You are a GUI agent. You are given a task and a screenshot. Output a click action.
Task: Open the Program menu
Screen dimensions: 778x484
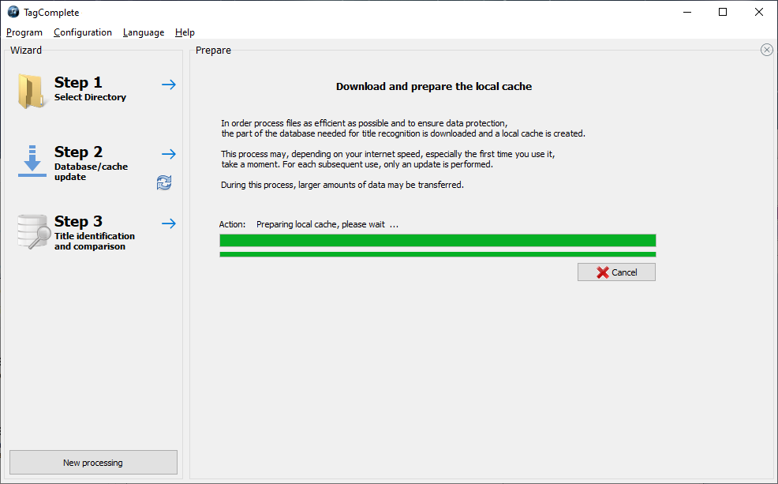point(24,32)
